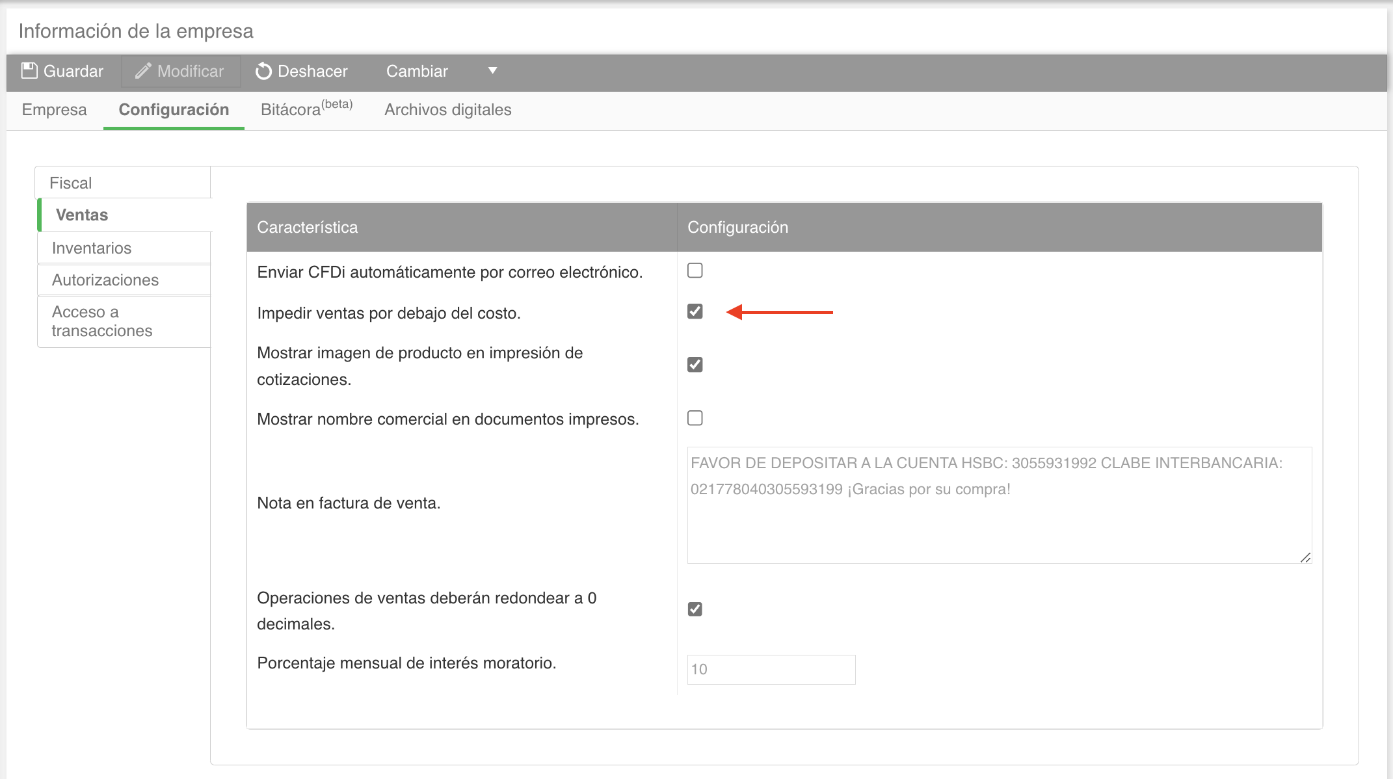Select the Ventas side section
This screenshot has height=779, width=1393.
tap(124, 215)
